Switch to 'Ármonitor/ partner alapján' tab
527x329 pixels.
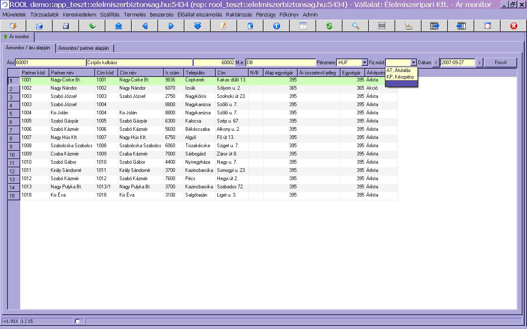tap(84, 48)
